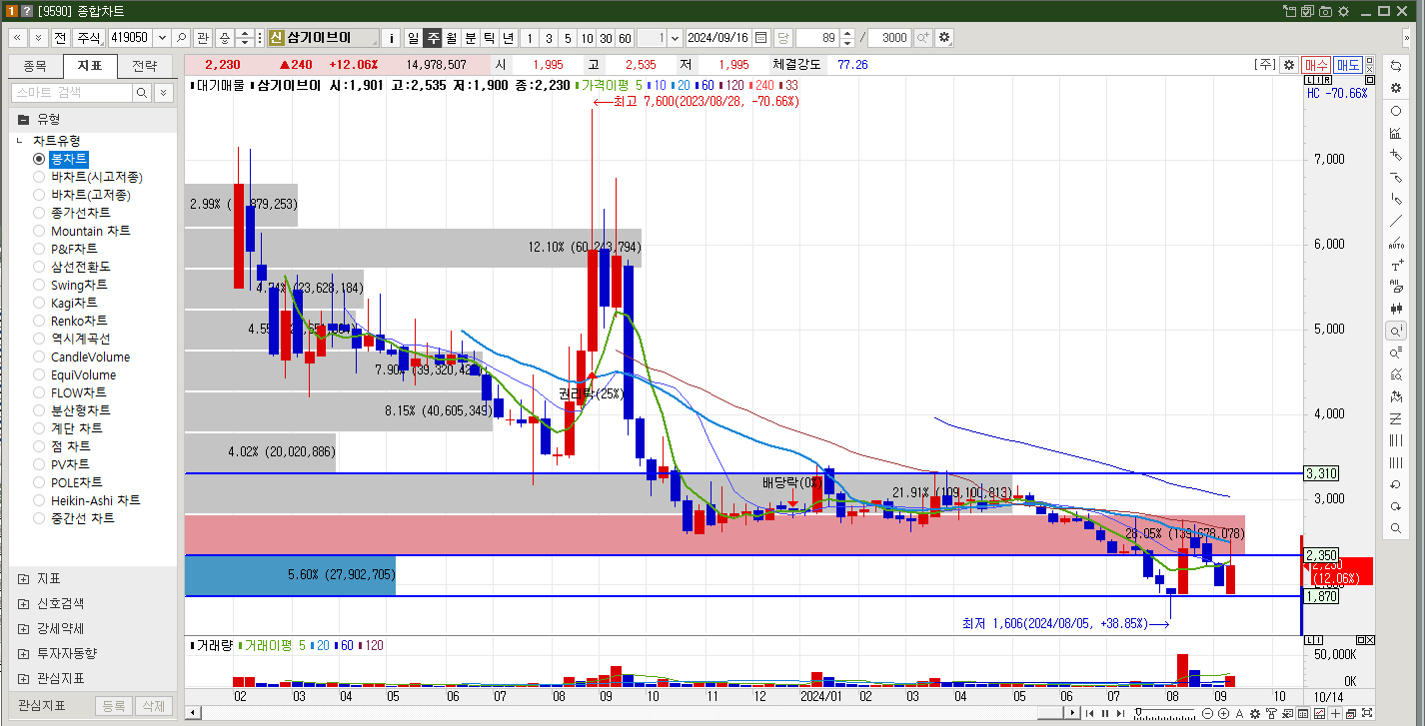Image resolution: width=1425 pixels, height=726 pixels.
Task: Click the 전 button in the toolbar
Action: [60, 37]
